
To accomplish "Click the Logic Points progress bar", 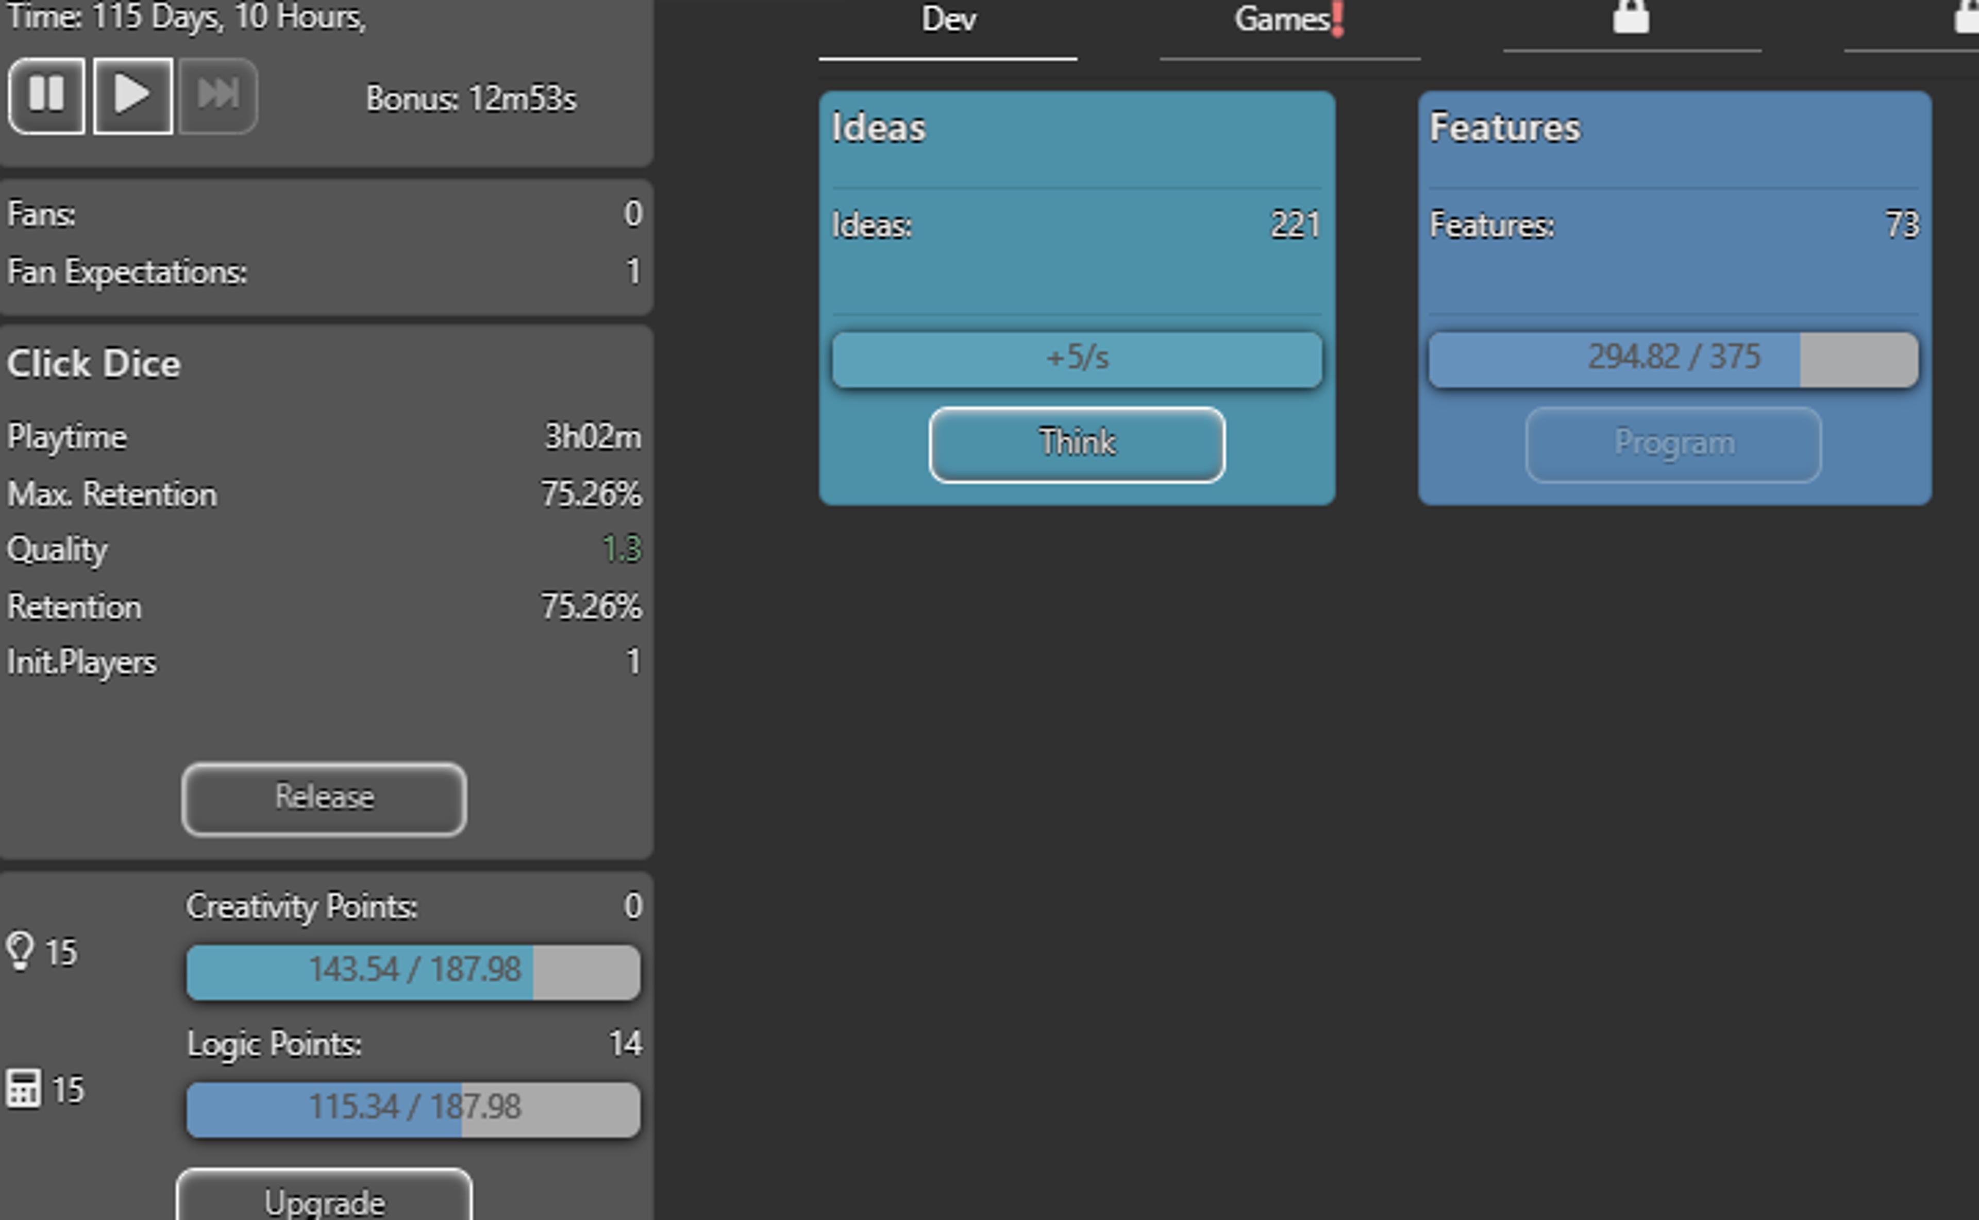I will (413, 1109).
